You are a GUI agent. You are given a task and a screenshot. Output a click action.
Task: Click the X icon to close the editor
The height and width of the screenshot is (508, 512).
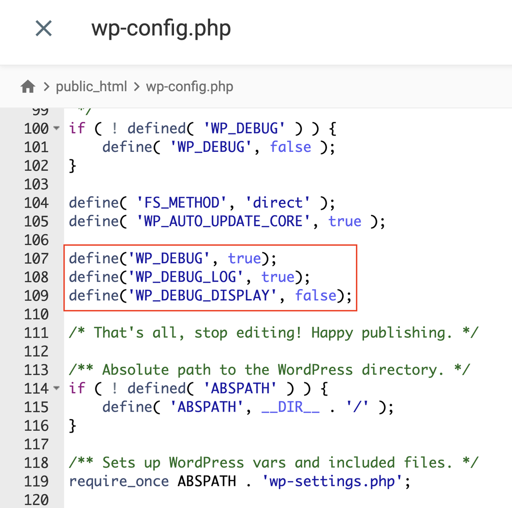pyautogui.click(x=43, y=28)
